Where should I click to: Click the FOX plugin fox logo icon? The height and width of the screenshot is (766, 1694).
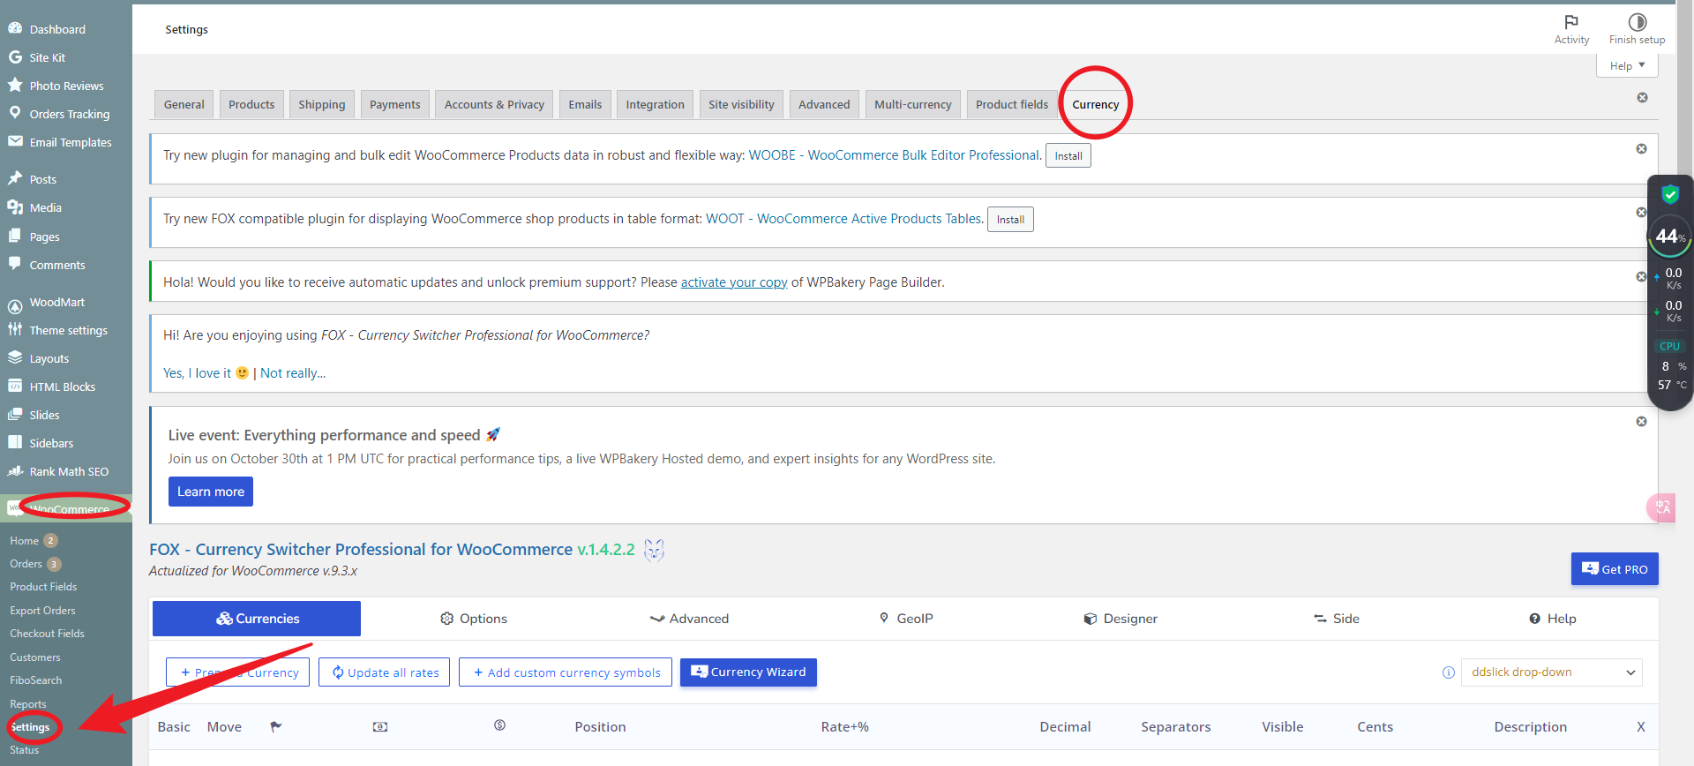click(x=654, y=550)
